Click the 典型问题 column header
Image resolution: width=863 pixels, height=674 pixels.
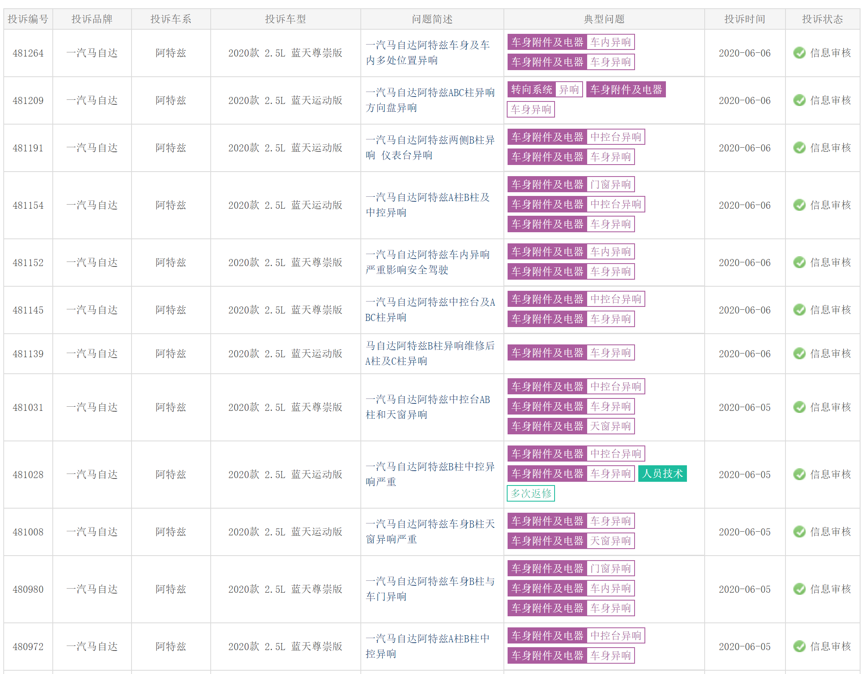[x=604, y=19]
